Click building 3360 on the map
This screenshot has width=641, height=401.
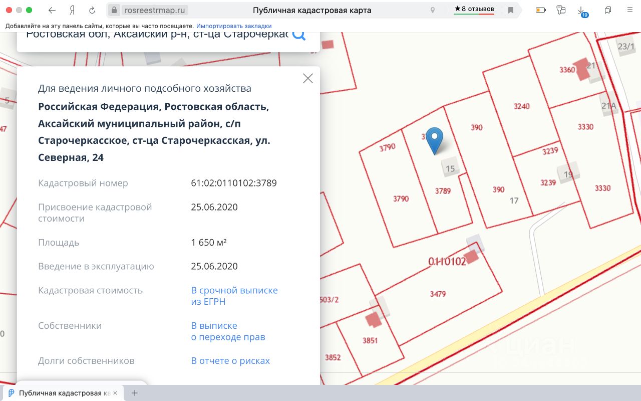pos(582,69)
